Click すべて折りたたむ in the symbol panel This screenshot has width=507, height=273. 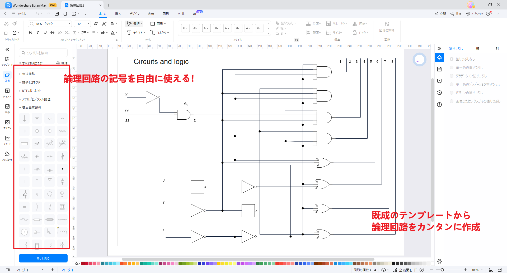[31, 63]
